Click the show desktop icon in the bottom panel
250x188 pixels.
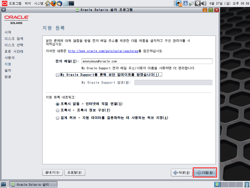3,184
